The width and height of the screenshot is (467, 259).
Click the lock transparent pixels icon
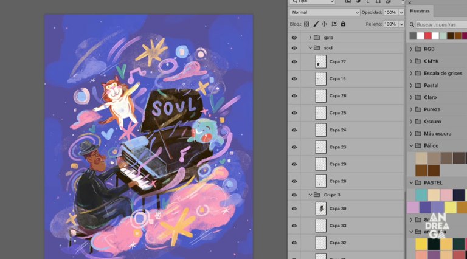click(x=306, y=24)
